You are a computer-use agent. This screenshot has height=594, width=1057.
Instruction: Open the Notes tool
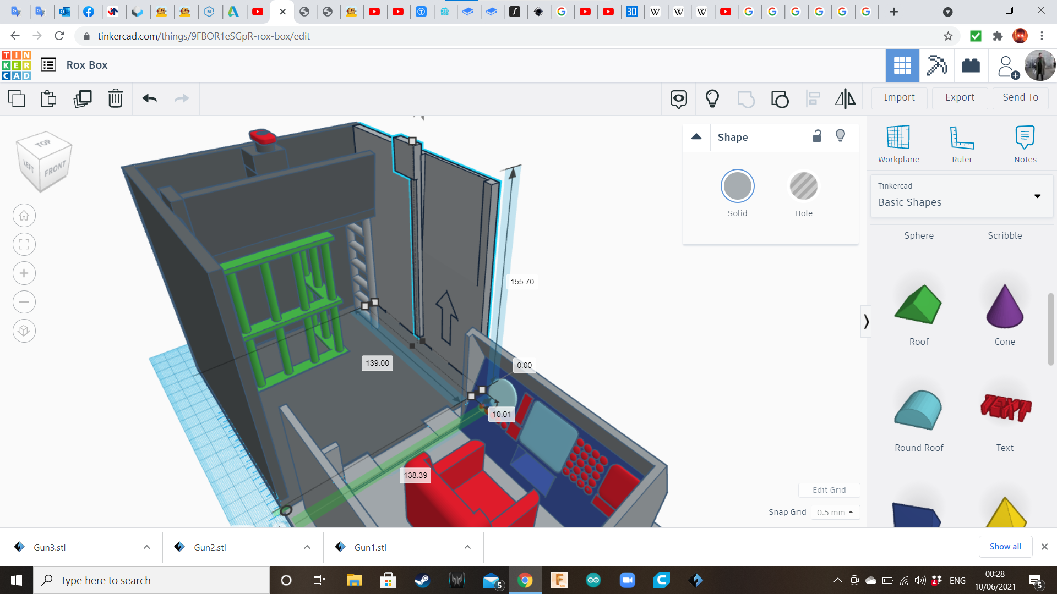(1025, 144)
